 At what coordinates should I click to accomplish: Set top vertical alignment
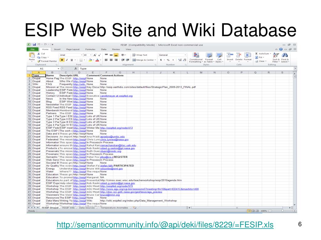coord(106,55)
